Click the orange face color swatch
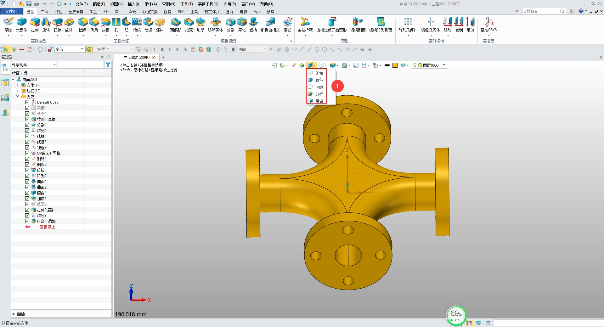Viewport: 604px width, 327px height. pos(395,65)
